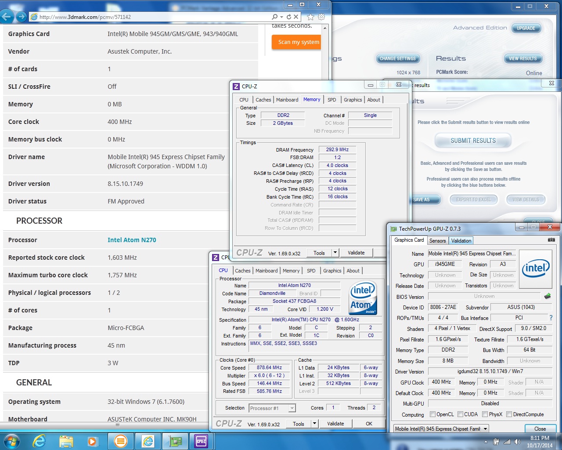Click the favorites star icon in browser

[x=310, y=17]
